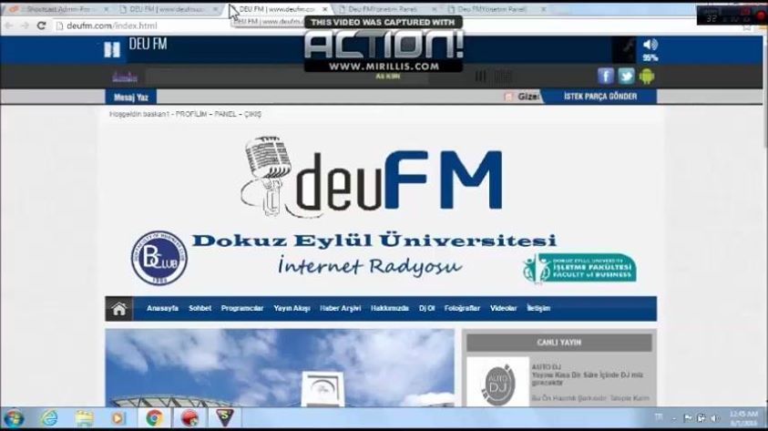Close the active DEU FM tab

coord(324,9)
